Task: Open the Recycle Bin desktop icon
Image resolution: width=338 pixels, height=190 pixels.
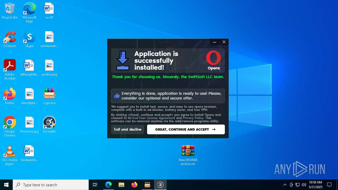Action: [x=10, y=11]
